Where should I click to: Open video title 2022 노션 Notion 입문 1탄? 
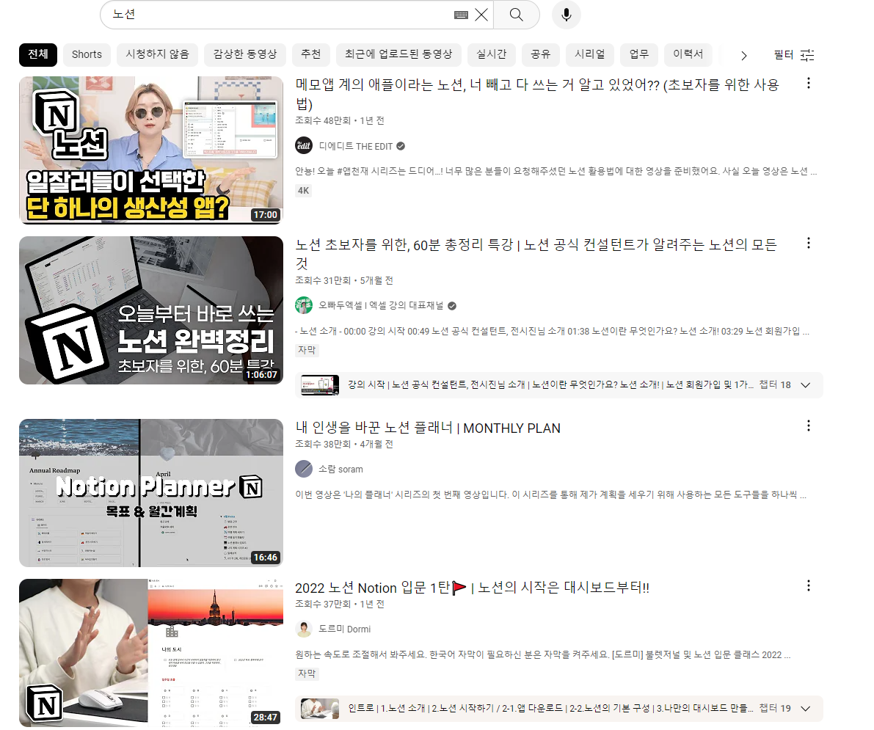click(472, 588)
